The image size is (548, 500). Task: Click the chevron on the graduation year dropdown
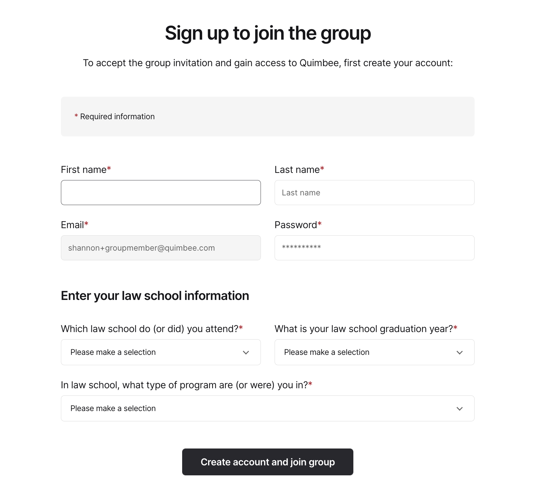click(x=459, y=352)
